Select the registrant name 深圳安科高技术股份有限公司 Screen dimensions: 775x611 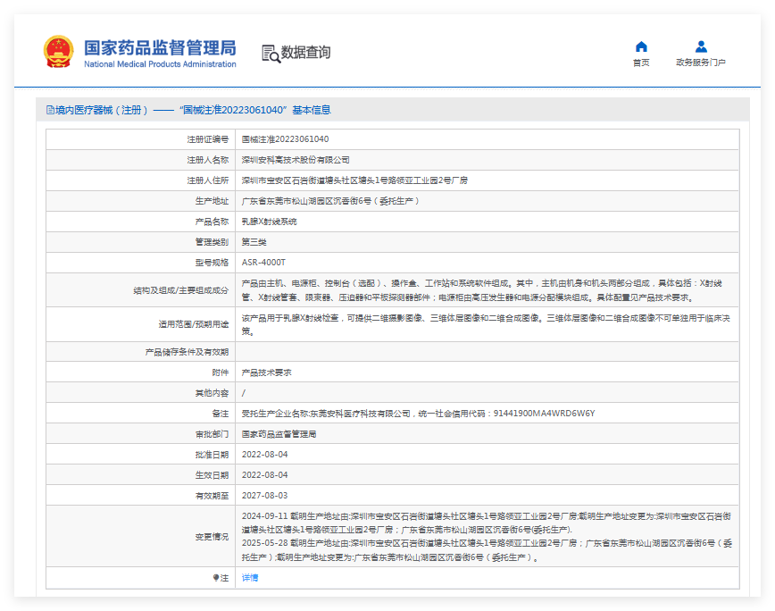click(296, 160)
